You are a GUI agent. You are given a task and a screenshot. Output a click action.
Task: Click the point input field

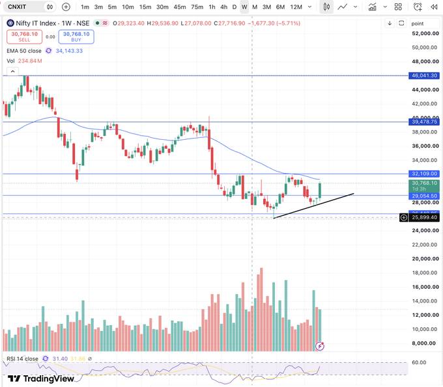pyautogui.click(x=425, y=23)
